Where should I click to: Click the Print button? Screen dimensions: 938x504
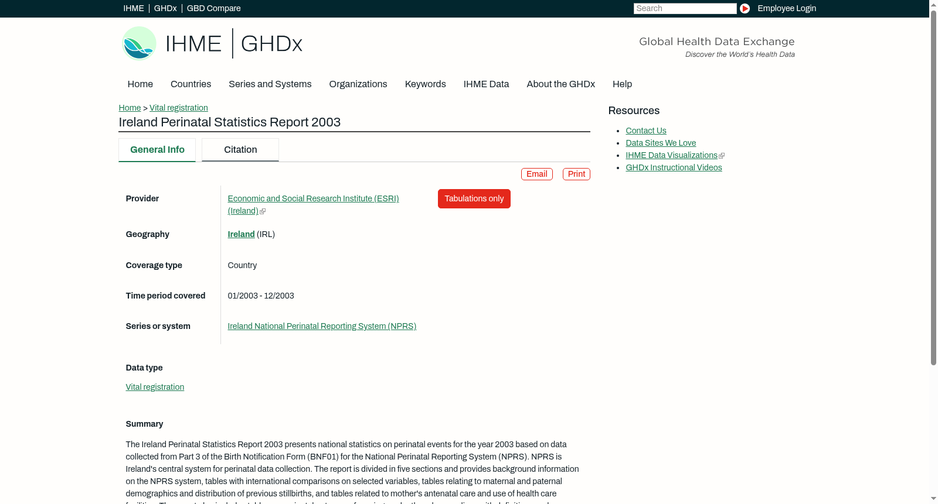point(576,174)
